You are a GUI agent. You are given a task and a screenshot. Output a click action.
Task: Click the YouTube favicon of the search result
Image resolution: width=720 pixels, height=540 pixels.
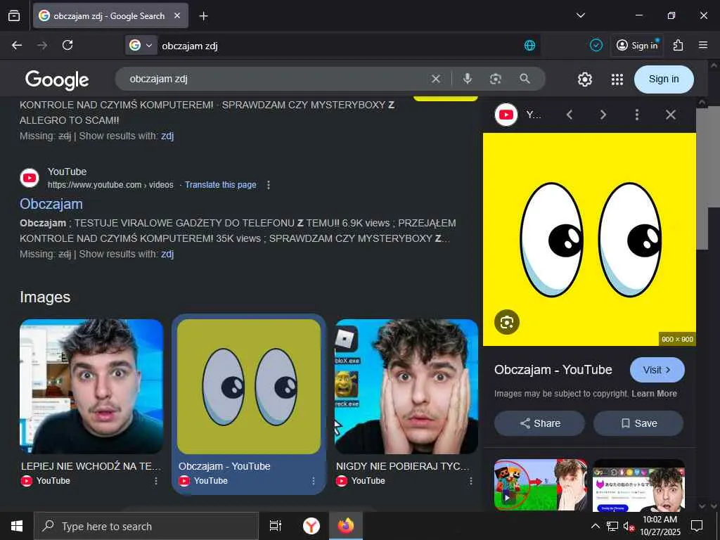point(30,178)
